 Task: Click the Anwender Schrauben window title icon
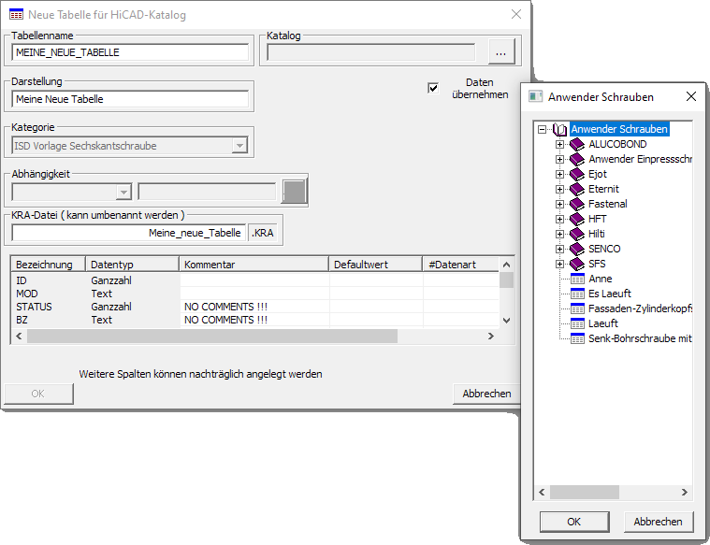coord(536,96)
